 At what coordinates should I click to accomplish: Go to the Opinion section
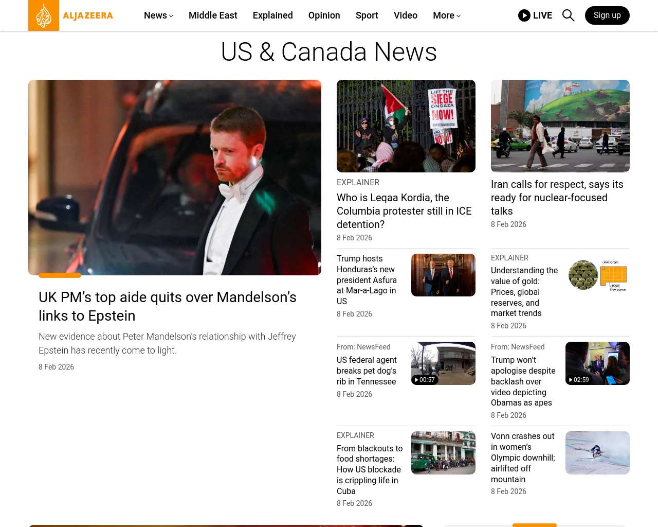click(324, 15)
